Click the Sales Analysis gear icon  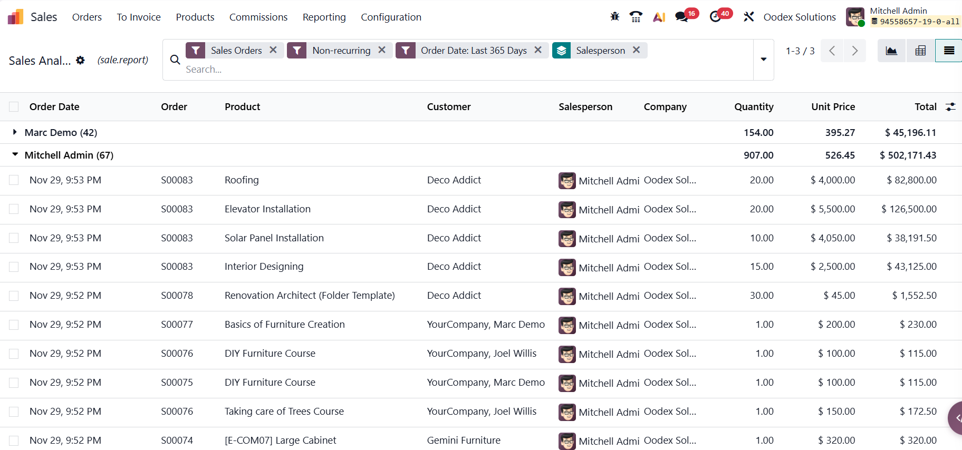coord(80,61)
